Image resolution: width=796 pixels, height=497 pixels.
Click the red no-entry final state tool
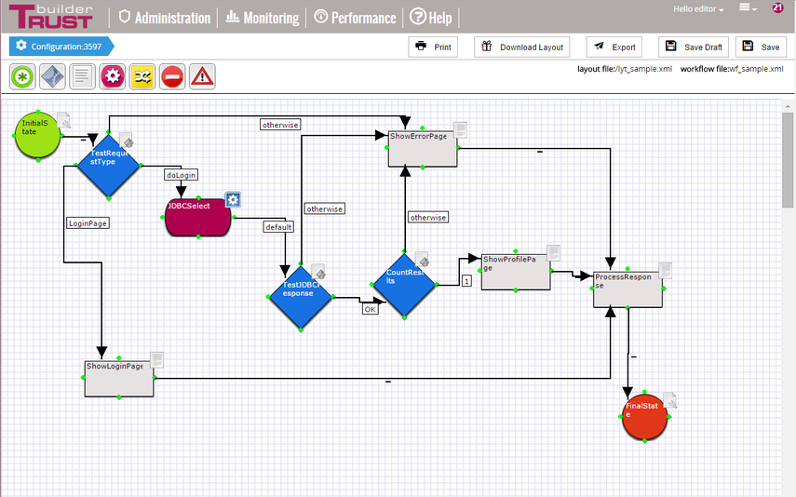(x=172, y=76)
